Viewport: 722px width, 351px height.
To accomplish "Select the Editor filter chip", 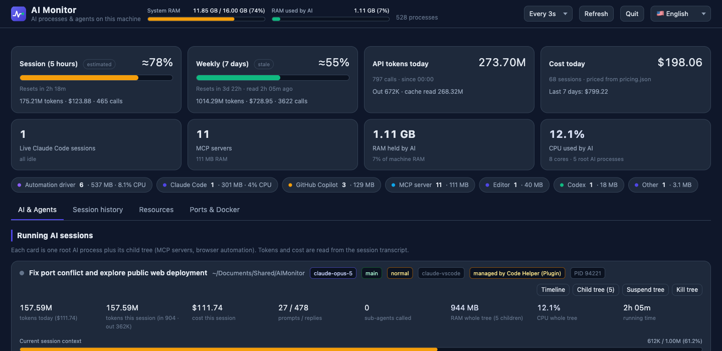I will click(514, 185).
